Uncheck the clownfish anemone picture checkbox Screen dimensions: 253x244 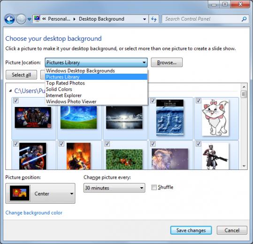pos(107,144)
